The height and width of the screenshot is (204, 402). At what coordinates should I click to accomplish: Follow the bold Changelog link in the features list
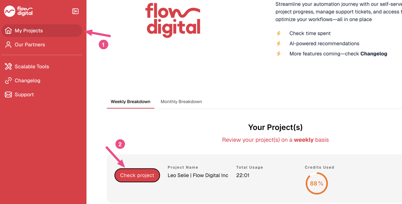point(373,54)
